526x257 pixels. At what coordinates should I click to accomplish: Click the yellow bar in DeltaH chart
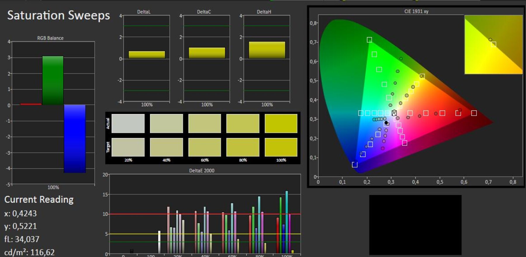(267, 50)
